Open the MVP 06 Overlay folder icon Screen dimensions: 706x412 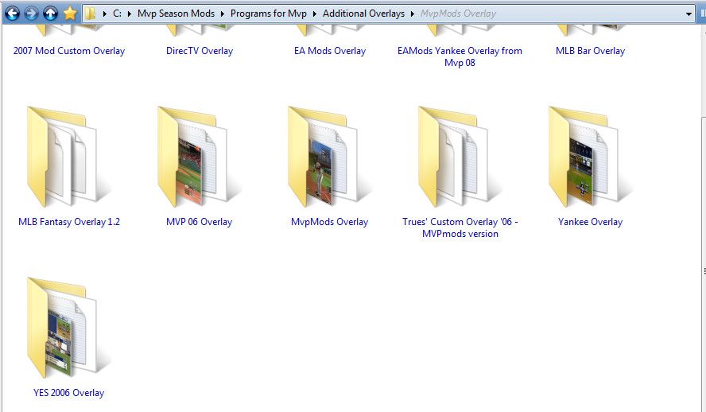coord(199,157)
